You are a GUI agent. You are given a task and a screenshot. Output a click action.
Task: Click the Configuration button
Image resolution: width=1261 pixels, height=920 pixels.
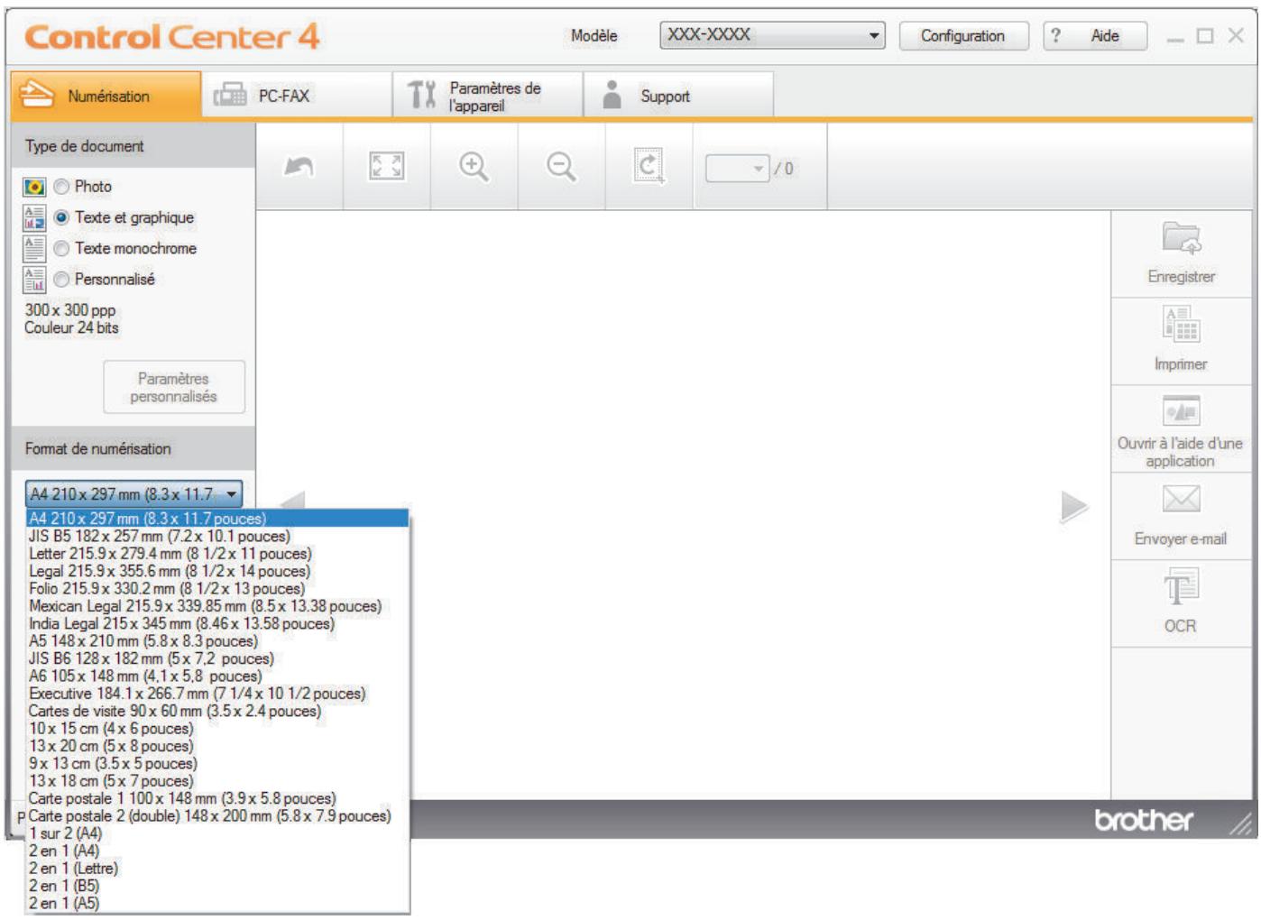(963, 36)
